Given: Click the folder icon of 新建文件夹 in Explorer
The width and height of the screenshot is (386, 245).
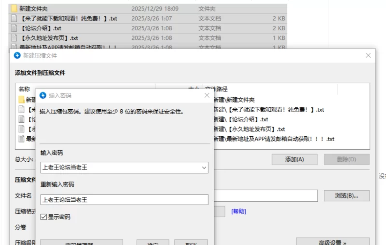Looking at the screenshot, I should pyautogui.click(x=14, y=9).
